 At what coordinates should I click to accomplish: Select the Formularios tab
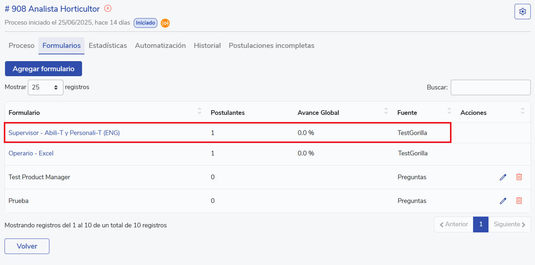pyautogui.click(x=61, y=46)
